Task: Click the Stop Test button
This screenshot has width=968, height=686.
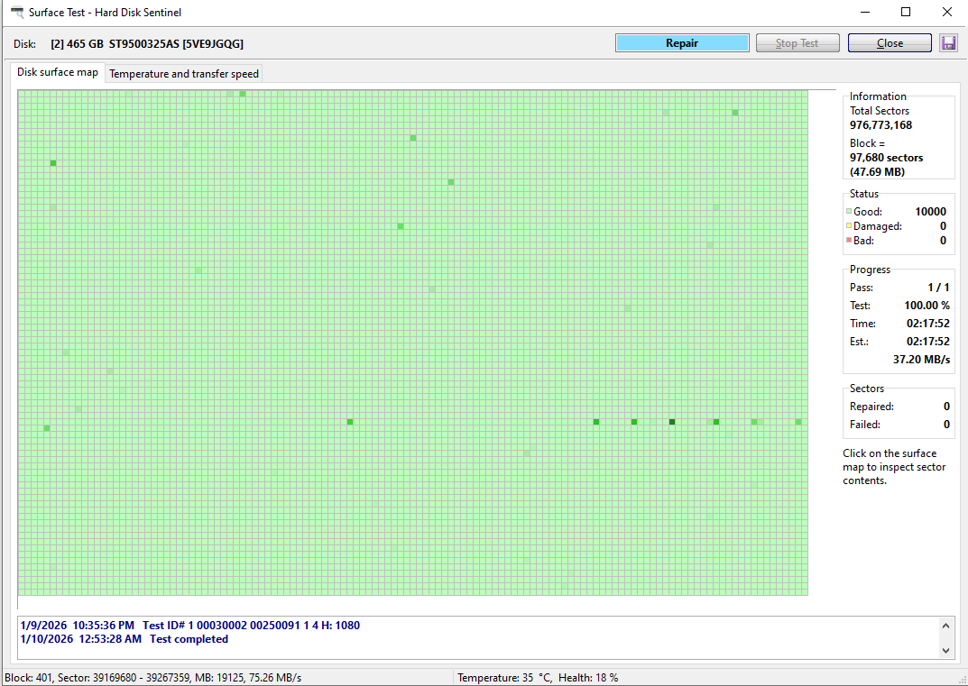Action: tap(797, 43)
